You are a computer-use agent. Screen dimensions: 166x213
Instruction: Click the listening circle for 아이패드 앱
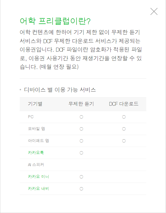81,141
